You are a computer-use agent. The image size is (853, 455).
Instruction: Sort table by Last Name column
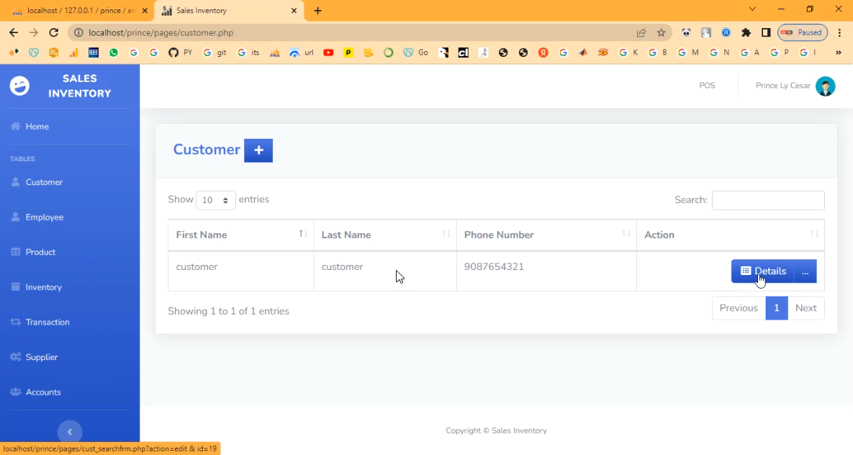point(384,235)
